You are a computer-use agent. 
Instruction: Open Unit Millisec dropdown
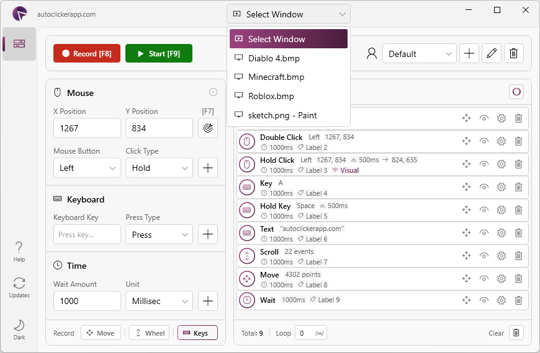pos(159,301)
